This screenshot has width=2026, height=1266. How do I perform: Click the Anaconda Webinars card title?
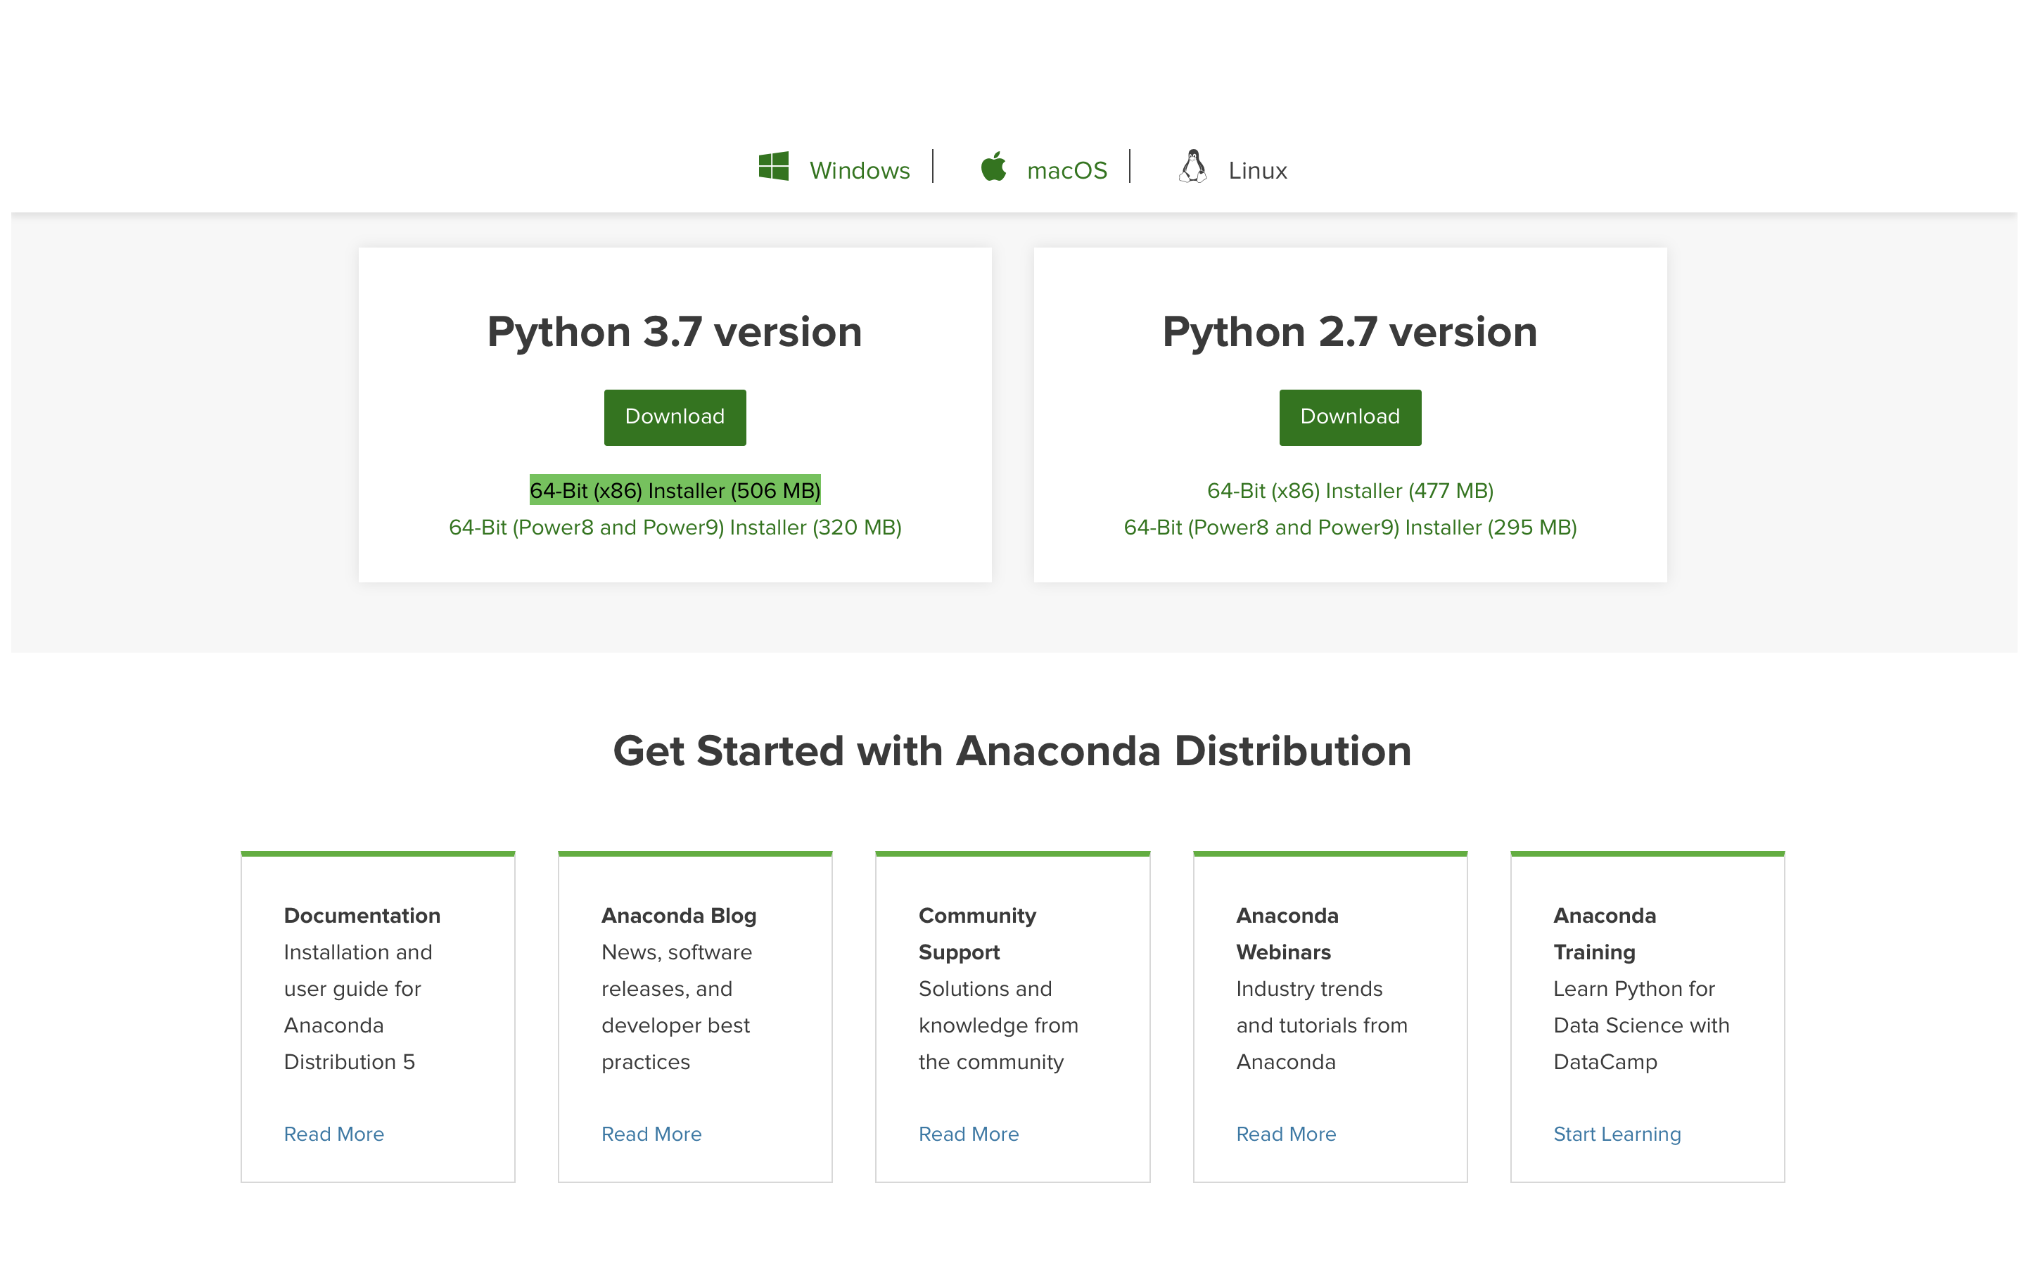[x=1287, y=933]
